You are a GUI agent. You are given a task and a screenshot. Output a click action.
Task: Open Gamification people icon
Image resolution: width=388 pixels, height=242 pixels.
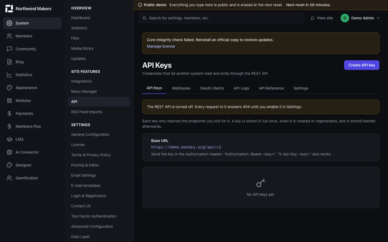[x=9, y=178]
